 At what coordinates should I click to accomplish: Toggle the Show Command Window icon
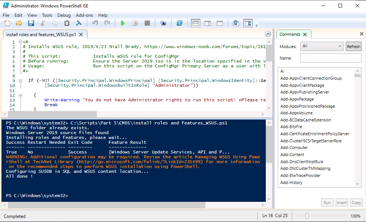[x=236, y=23]
